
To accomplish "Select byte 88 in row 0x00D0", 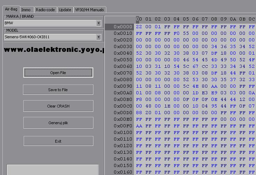I will click(x=139, y=113).
